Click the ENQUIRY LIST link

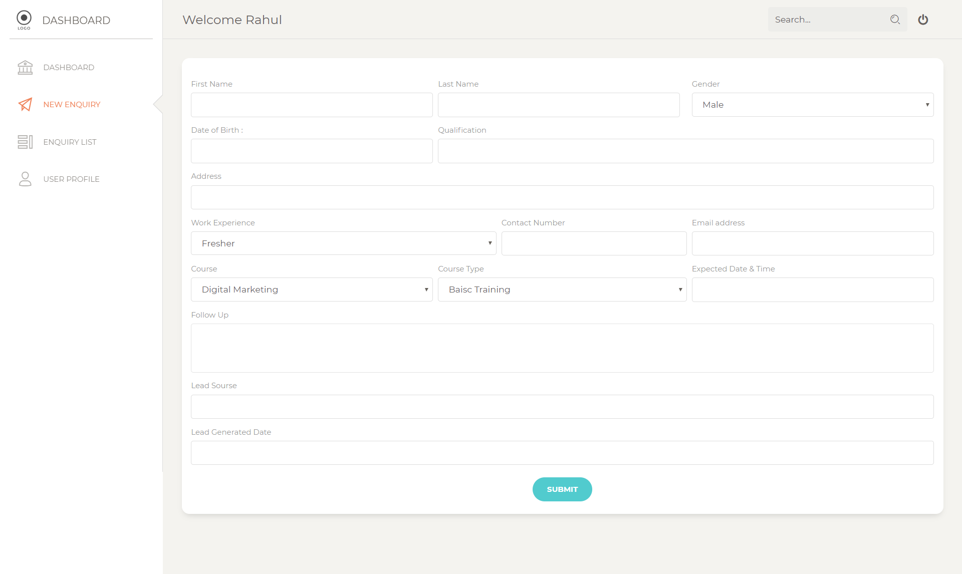(x=70, y=142)
